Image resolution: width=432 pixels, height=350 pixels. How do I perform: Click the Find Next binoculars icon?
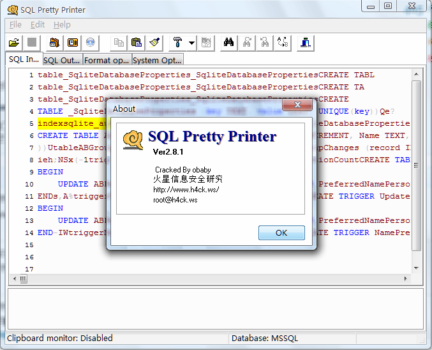point(247,43)
